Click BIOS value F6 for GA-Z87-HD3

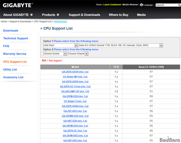151,111
